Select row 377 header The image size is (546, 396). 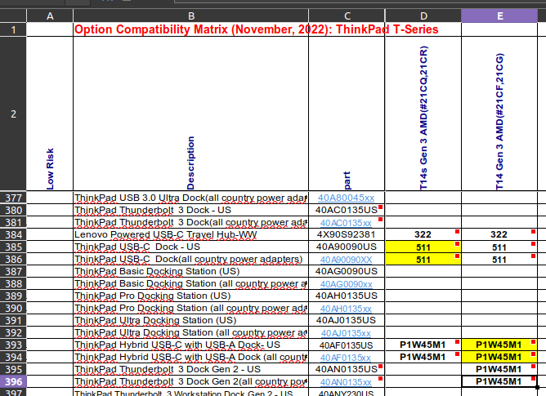13,198
